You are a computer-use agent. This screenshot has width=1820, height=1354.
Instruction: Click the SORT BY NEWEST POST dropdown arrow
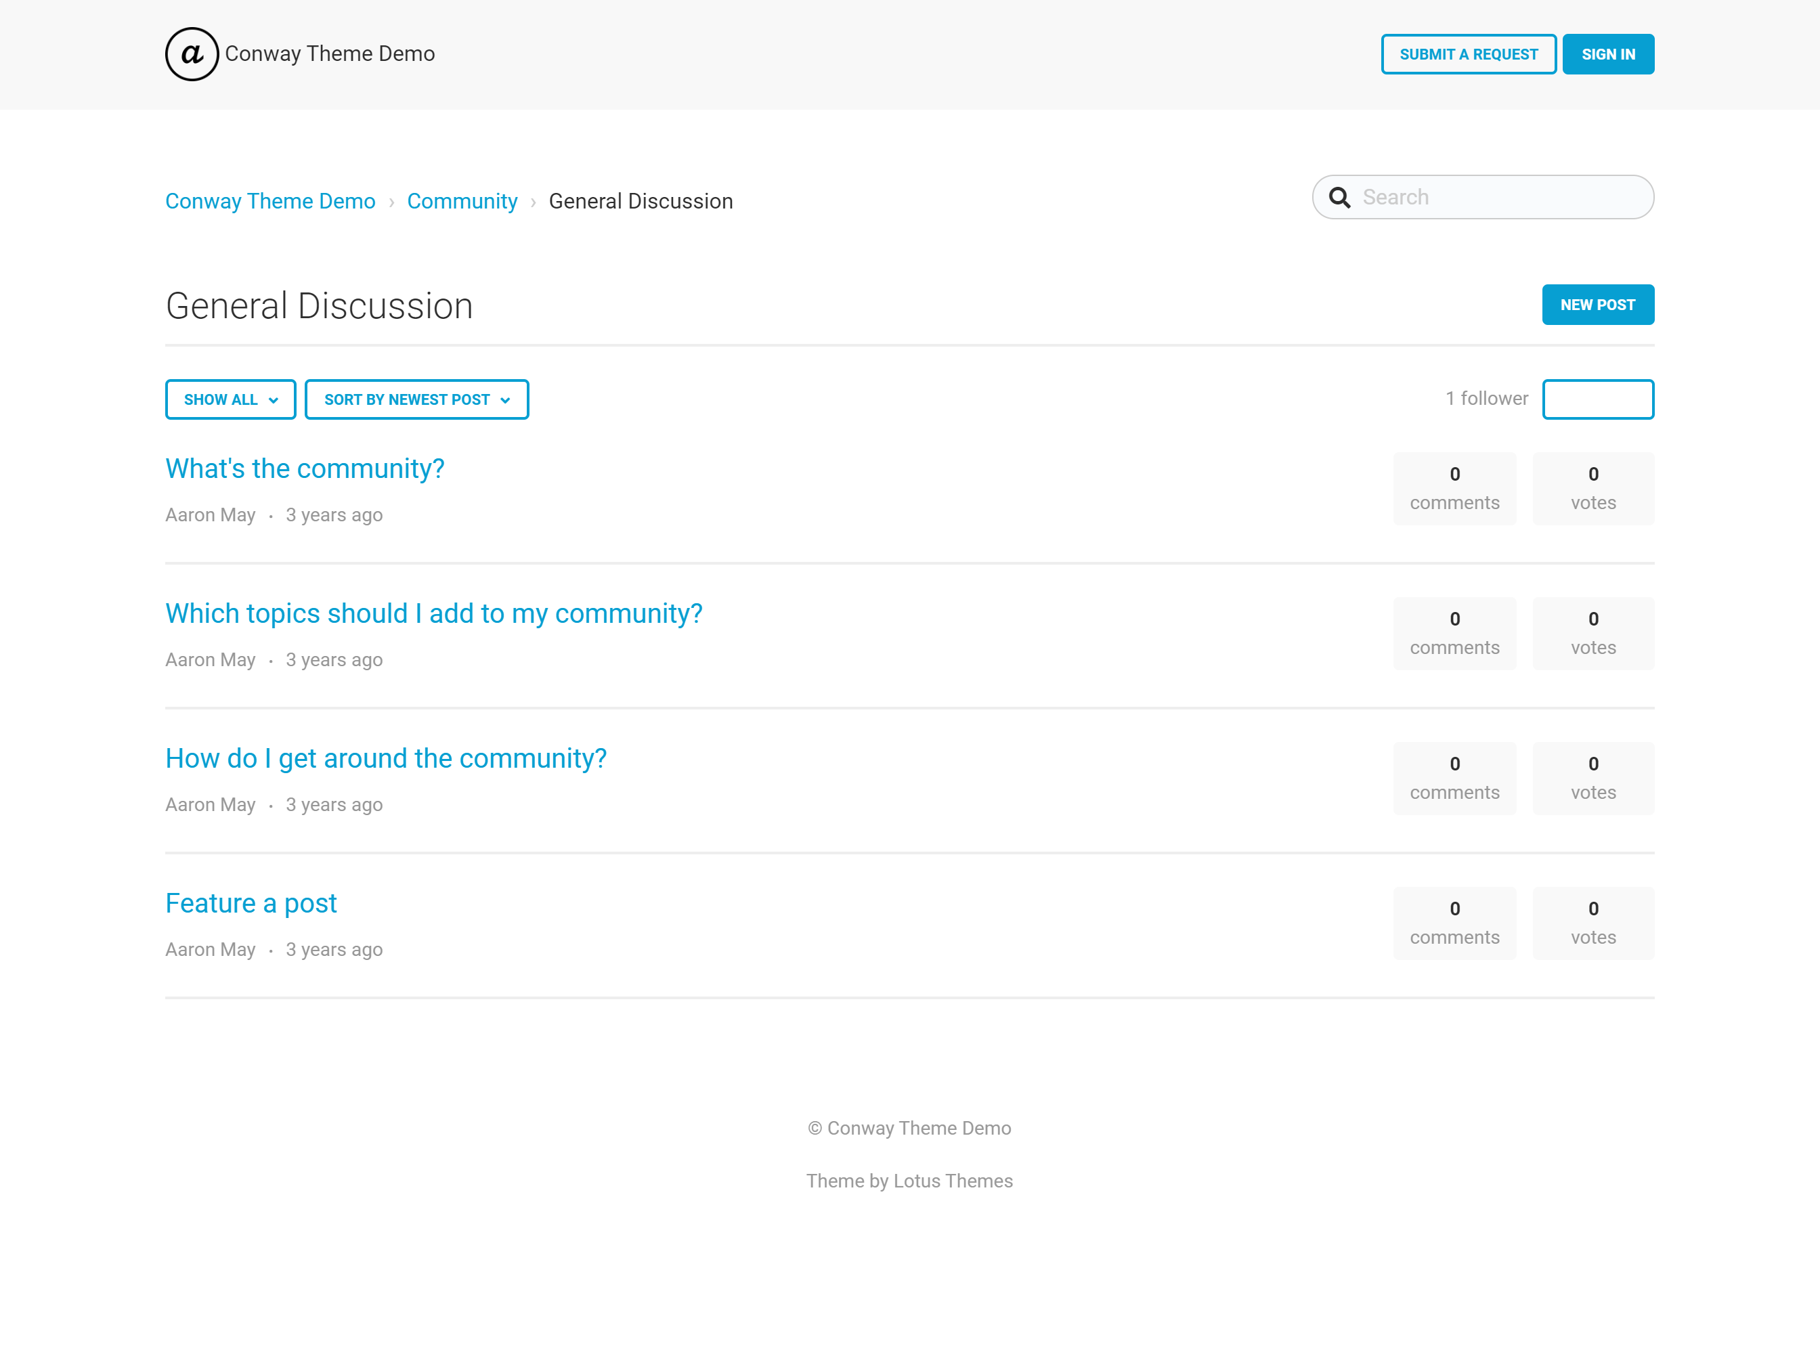click(x=508, y=399)
